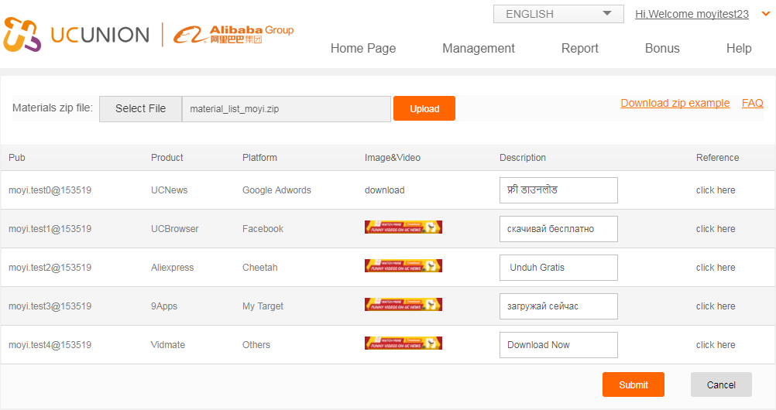Screen dimensions: 776x410
Task: Edit the Hindi description field for UCNews
Action: [558, 190]
